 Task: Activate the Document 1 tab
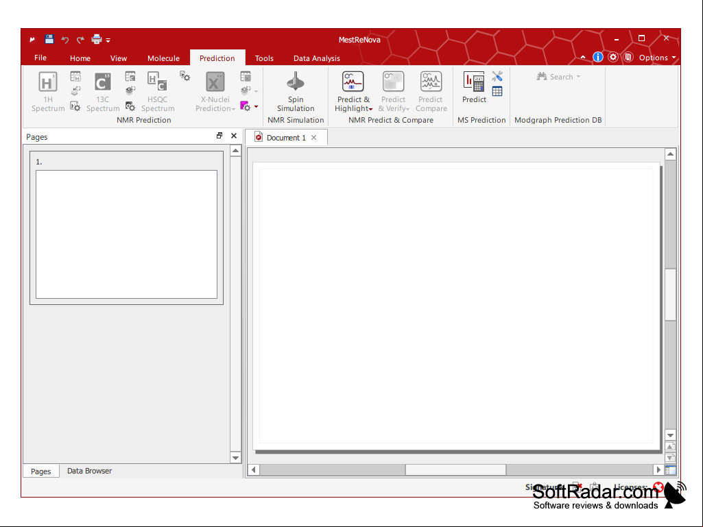pyautogui.click(x=285, y=138)
